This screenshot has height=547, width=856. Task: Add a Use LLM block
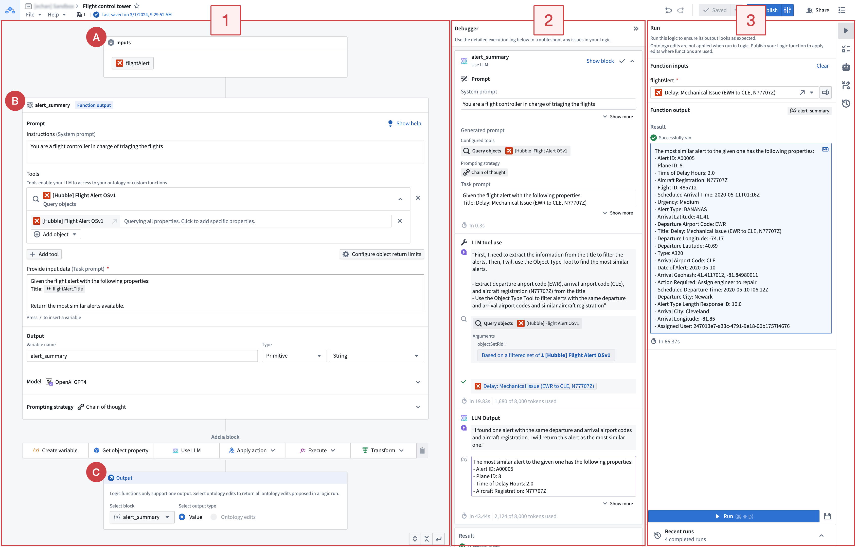(187, 450)
